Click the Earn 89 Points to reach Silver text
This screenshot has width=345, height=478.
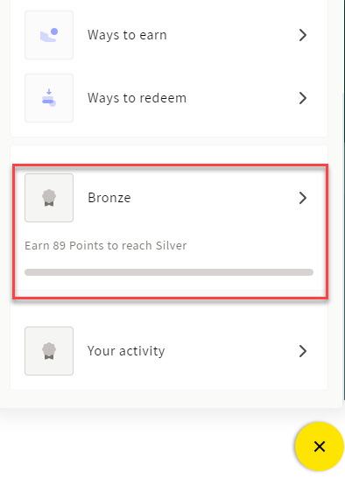106,246
